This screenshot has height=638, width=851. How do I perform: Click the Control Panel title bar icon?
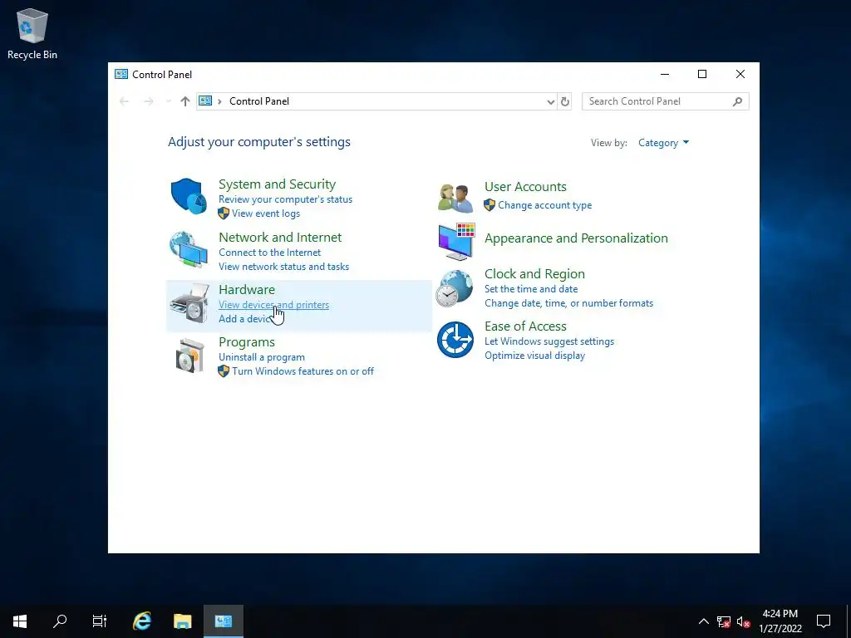point(121,74)
